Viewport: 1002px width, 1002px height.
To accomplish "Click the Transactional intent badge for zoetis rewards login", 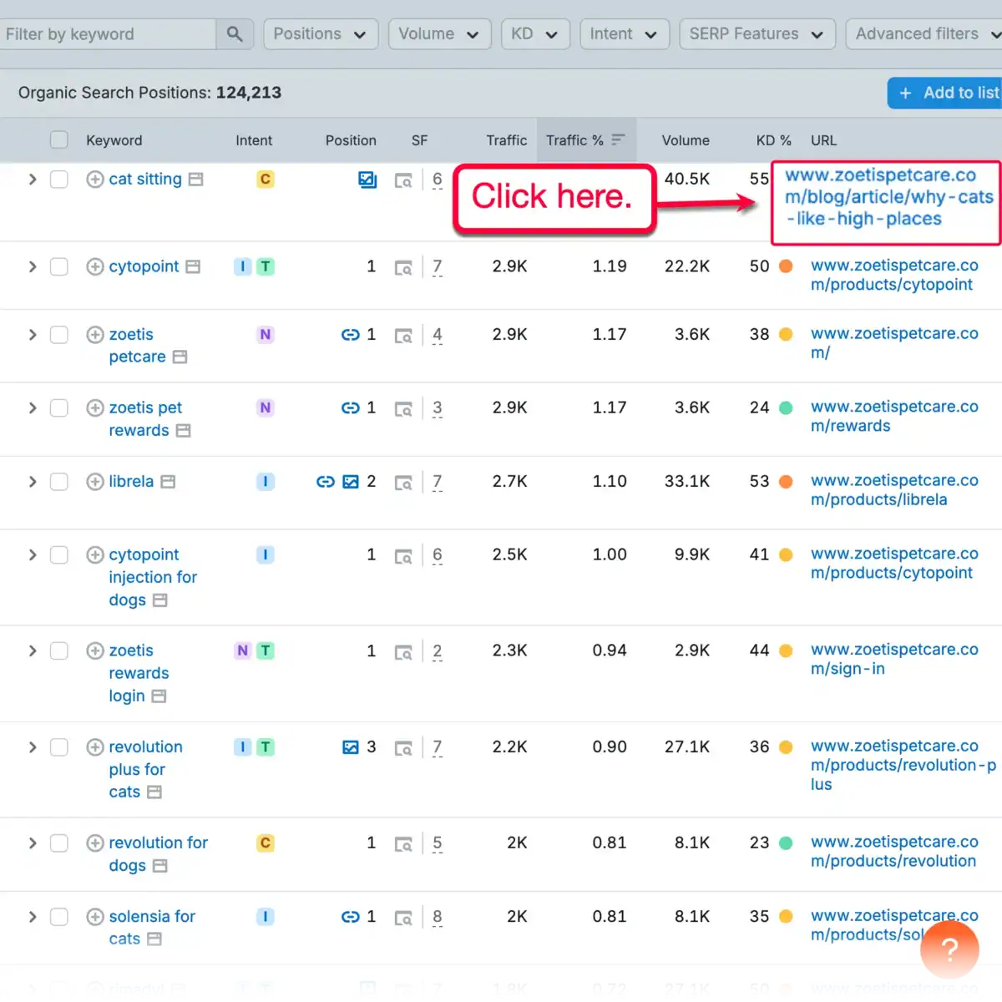I will click(266, 650).
